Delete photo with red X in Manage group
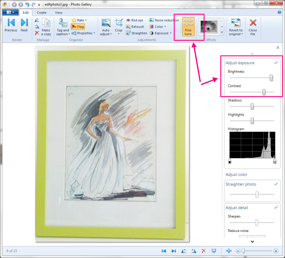Image resolution: width=285 pixels, height=258 pixels. (x=37, y=33)
